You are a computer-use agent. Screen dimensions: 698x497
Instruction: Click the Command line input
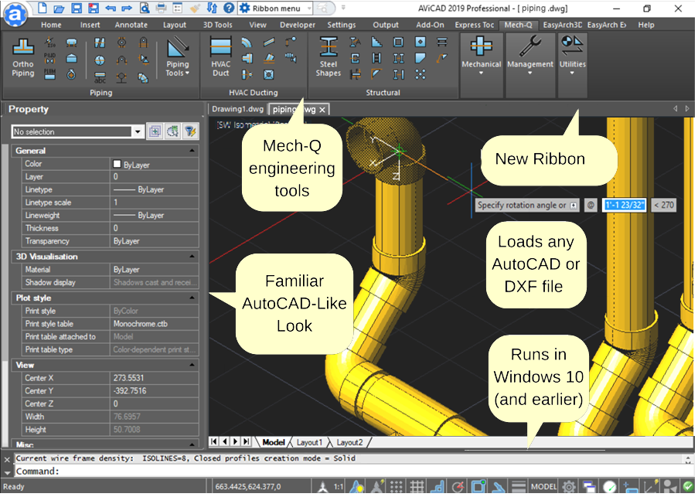click(352, 471)
